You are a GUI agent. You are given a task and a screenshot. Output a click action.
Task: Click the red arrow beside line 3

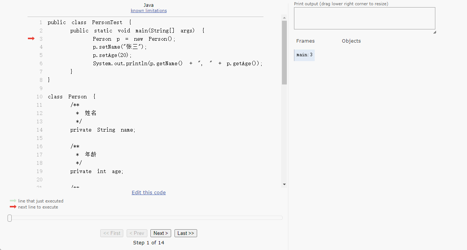[x=31, y=38]
